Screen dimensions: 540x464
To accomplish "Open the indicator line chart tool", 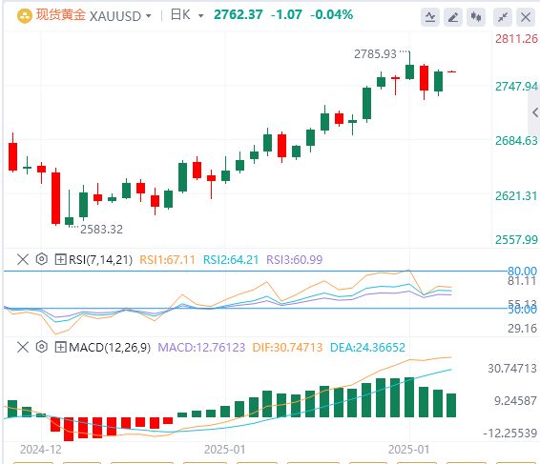I will [429, 16].
